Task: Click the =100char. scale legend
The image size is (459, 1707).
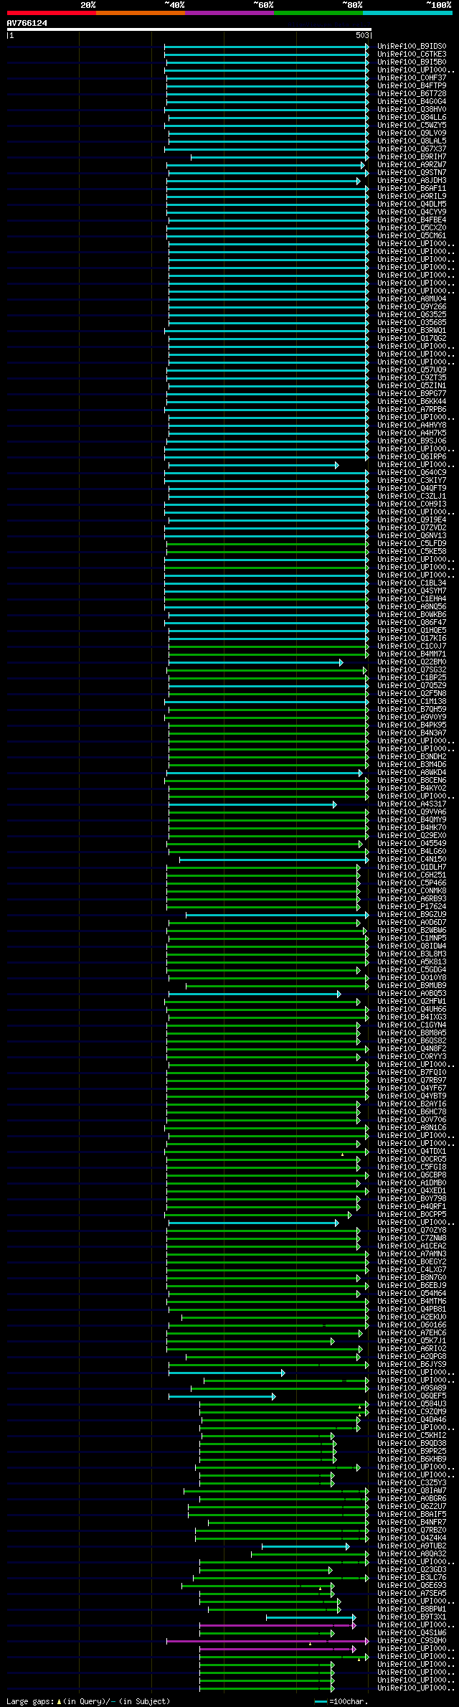Action: click(x=341, y=1701)
